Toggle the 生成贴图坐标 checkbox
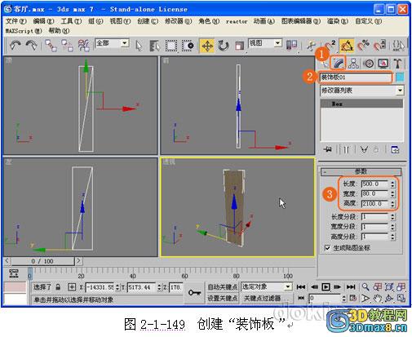412x337 pixels. [327, 248]
